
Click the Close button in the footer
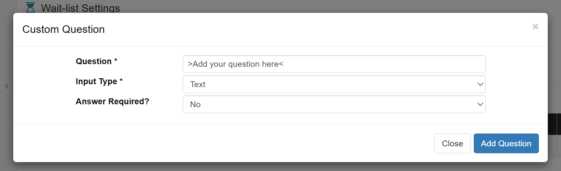[x=452, y=143]
